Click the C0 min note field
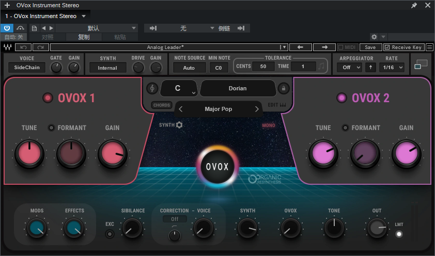Viewport: 435px width, 256px height. (219, 68)
